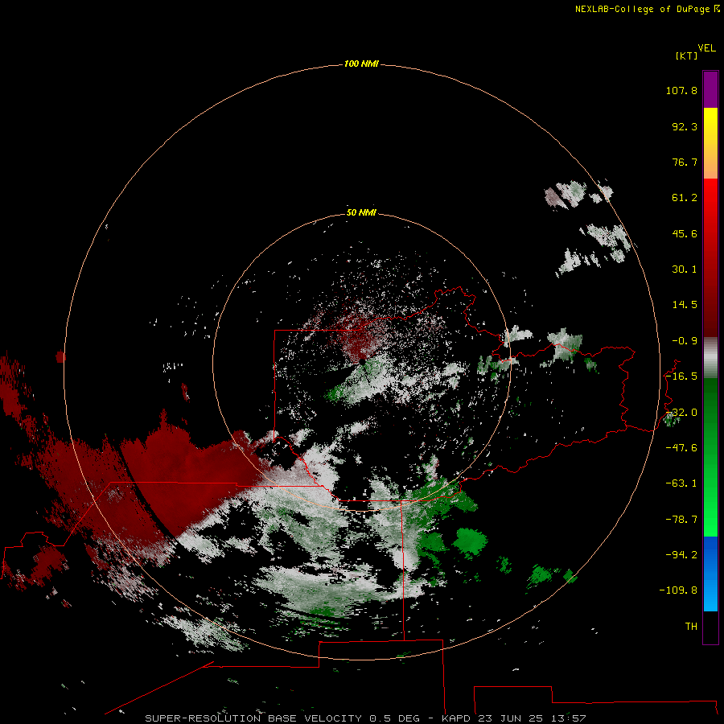The width and height of the screenshot is (724, 724).
Task: Click the -109.8 velocity scale value
Action: pos(678,590)
